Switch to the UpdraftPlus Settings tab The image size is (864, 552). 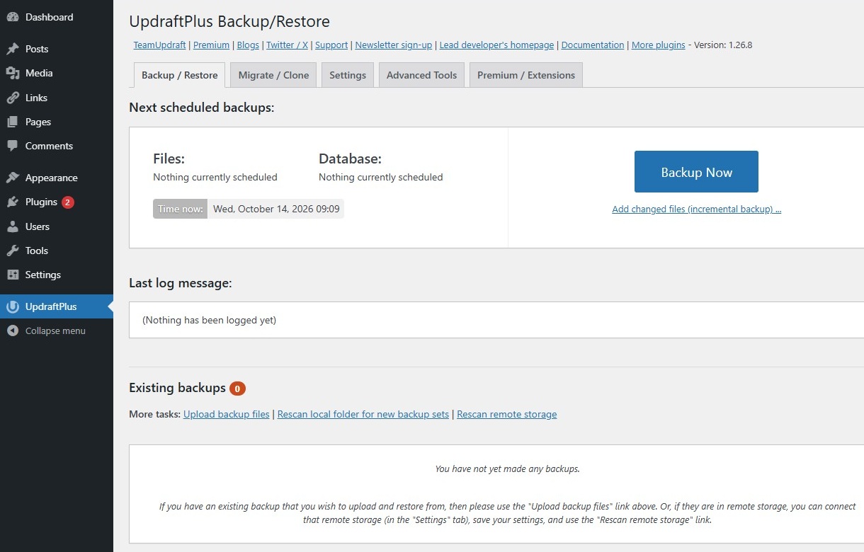(x=348, y=75)
